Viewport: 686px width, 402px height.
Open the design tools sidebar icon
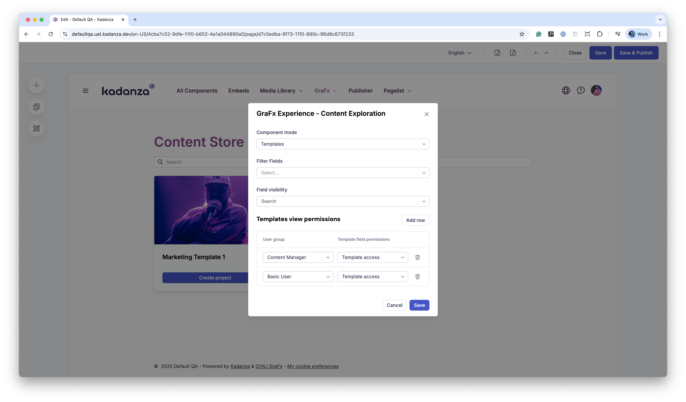pyautogui.click(x=36, y=128)
